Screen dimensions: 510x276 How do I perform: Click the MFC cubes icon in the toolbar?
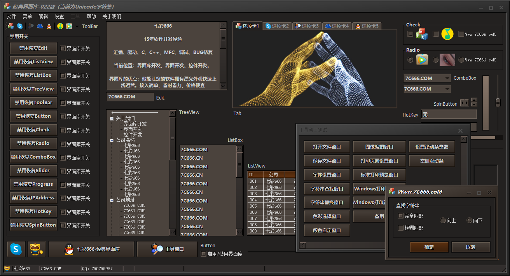pos(11,26)
